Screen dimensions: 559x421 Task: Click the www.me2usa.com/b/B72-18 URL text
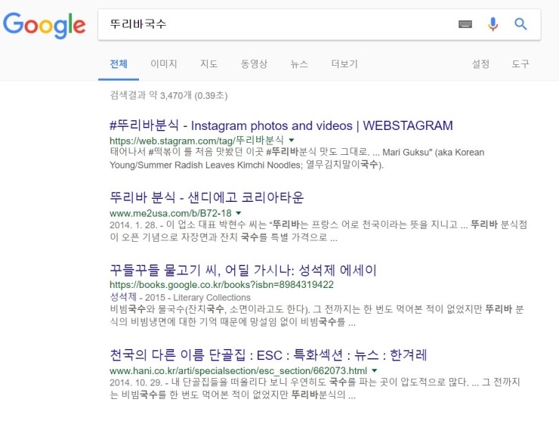171,213
